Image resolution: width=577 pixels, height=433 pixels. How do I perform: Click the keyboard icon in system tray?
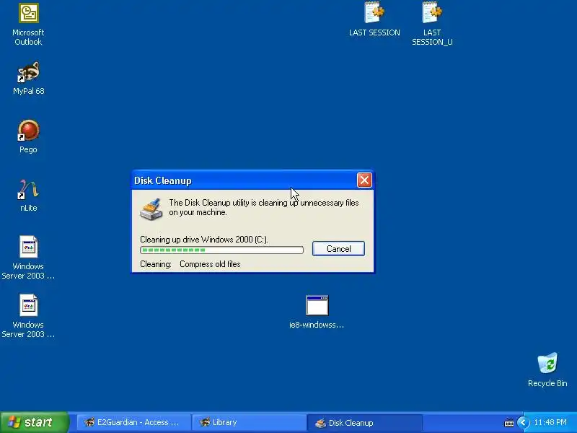509,423
